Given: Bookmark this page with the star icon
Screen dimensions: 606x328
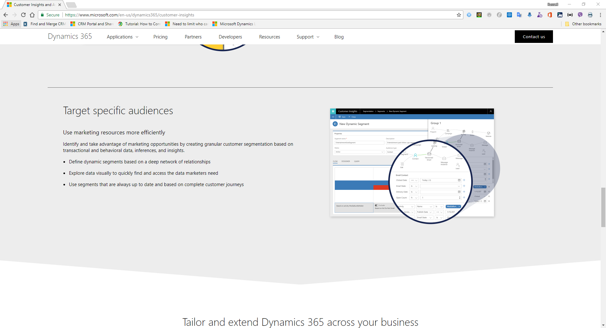Looking at the screenshot, I should [x=459, y=15].
